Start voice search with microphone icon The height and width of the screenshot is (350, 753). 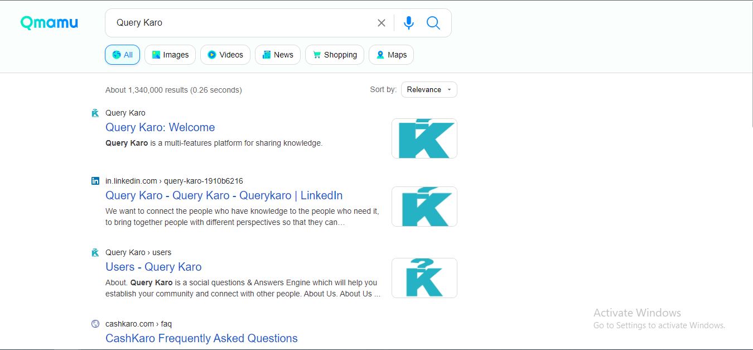click(x=409, y=23)
